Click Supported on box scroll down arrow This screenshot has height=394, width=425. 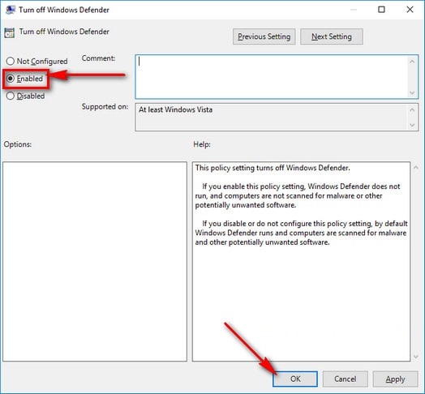click(412, 125)
